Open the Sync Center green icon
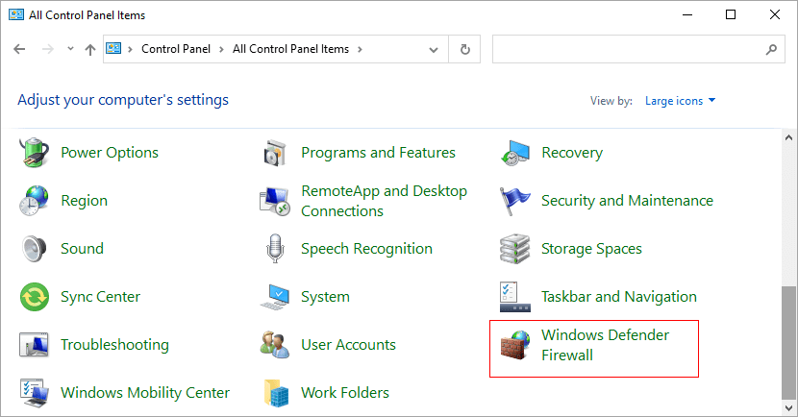 click(x=34, y=297)
